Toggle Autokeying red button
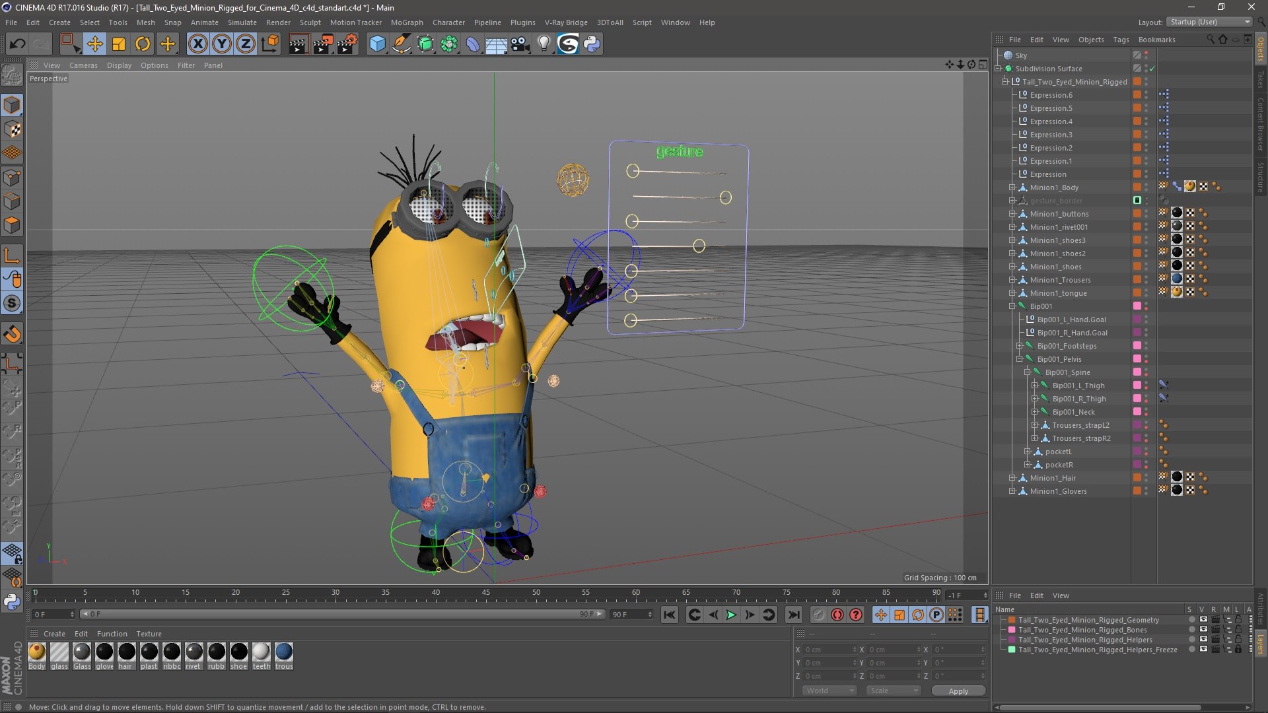Screen dimensions: 1268x713 pyautogui.click(x=837, y=615)
